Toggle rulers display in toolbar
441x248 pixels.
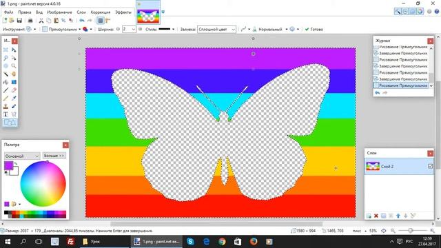click(x=108, y=21)
